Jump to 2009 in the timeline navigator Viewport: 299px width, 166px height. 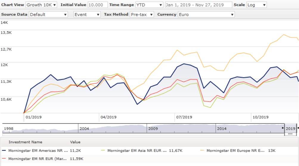[x=153, y=129]
